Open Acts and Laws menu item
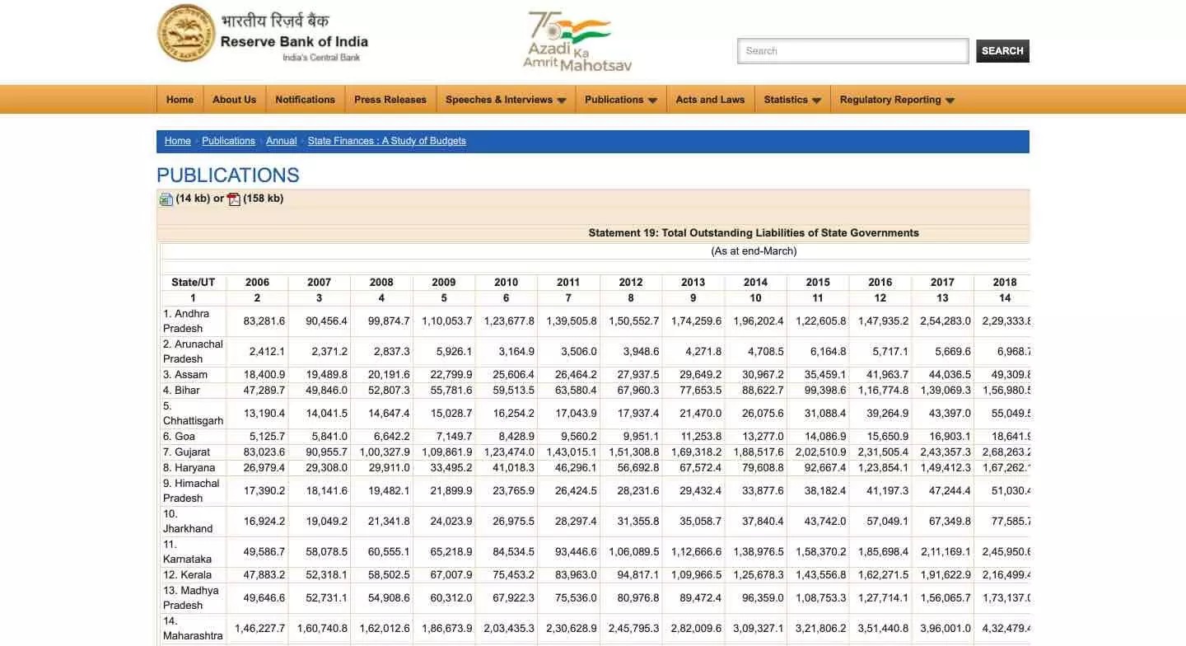Image resolution: width=1186 pixels, height=646 pixels. pyautogui.click(x=710, y=100)
